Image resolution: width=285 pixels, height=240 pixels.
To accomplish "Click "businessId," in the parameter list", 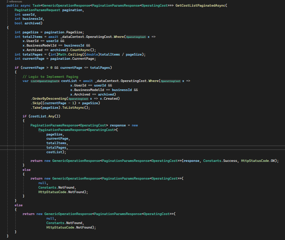I will [33, 19].
